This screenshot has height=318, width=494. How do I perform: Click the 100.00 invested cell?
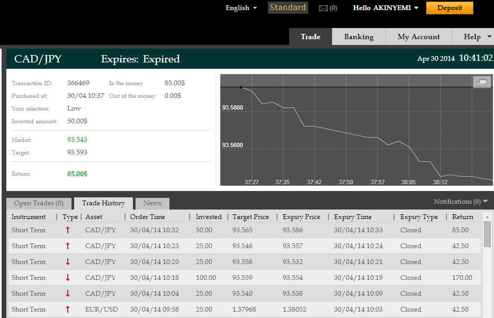[206, 278]
